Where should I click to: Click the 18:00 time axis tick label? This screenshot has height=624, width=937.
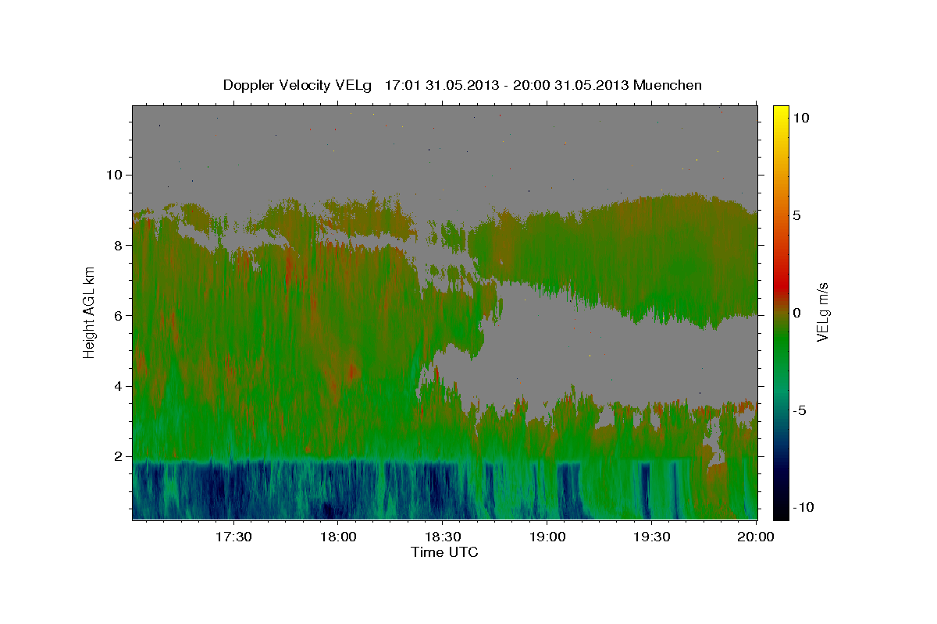(x=338, y=537)
